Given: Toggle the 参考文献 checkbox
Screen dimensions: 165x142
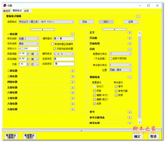Looking at the screenshot, I should 116,91.
